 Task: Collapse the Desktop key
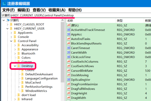point(15,66)
